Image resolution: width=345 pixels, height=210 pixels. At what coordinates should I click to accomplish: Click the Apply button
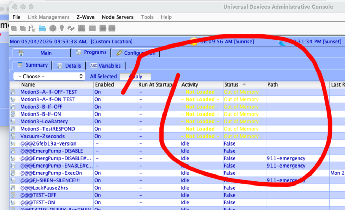tap(136, 77)
